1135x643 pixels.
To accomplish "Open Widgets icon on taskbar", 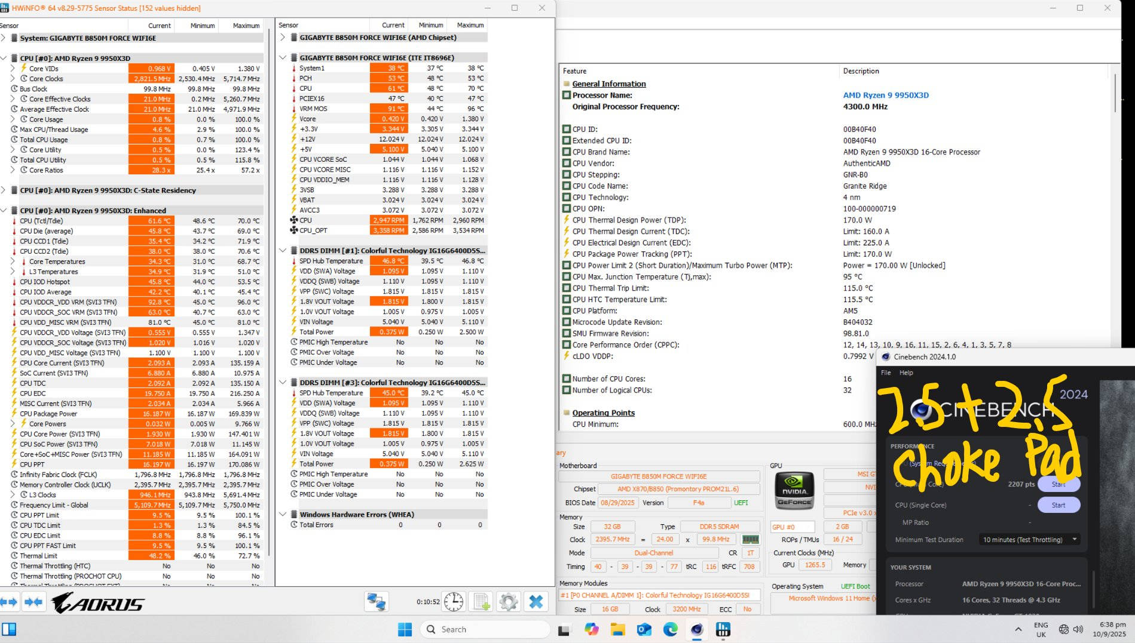I will coord(9,629).
